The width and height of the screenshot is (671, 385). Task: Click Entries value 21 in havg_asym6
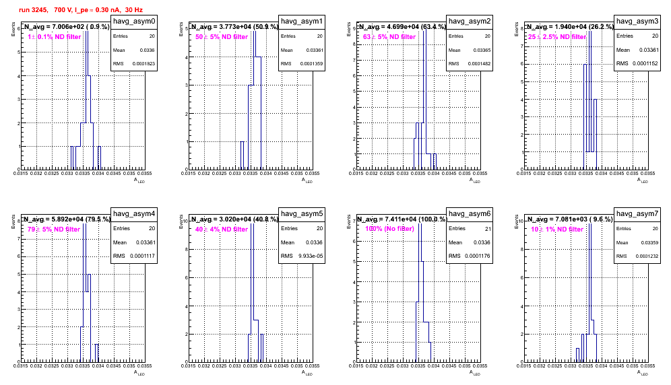click(488, 228)
